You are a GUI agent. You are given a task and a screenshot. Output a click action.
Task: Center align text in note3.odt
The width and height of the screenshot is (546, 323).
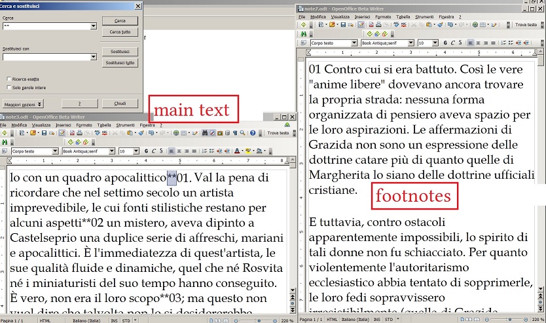pos(179,151)
